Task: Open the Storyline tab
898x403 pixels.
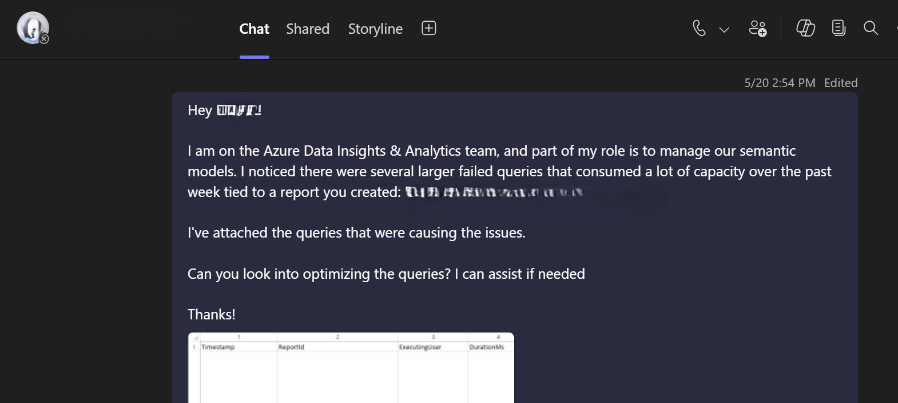Action: [375, 29]
